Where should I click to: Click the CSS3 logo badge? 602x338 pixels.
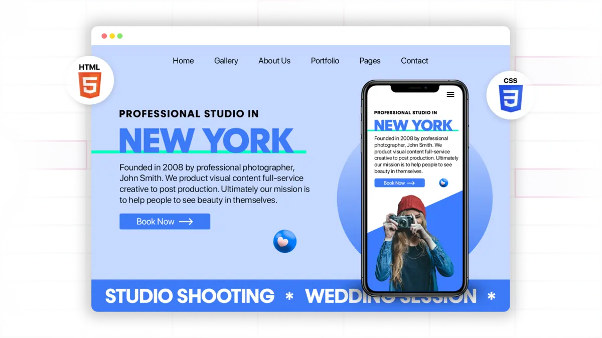pos(511,95)
